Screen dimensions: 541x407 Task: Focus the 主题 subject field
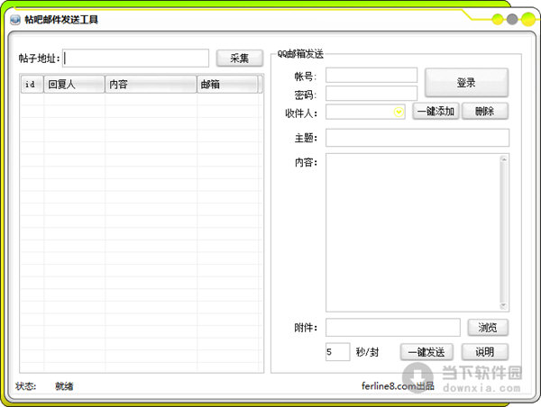click(x=417, y=138)
